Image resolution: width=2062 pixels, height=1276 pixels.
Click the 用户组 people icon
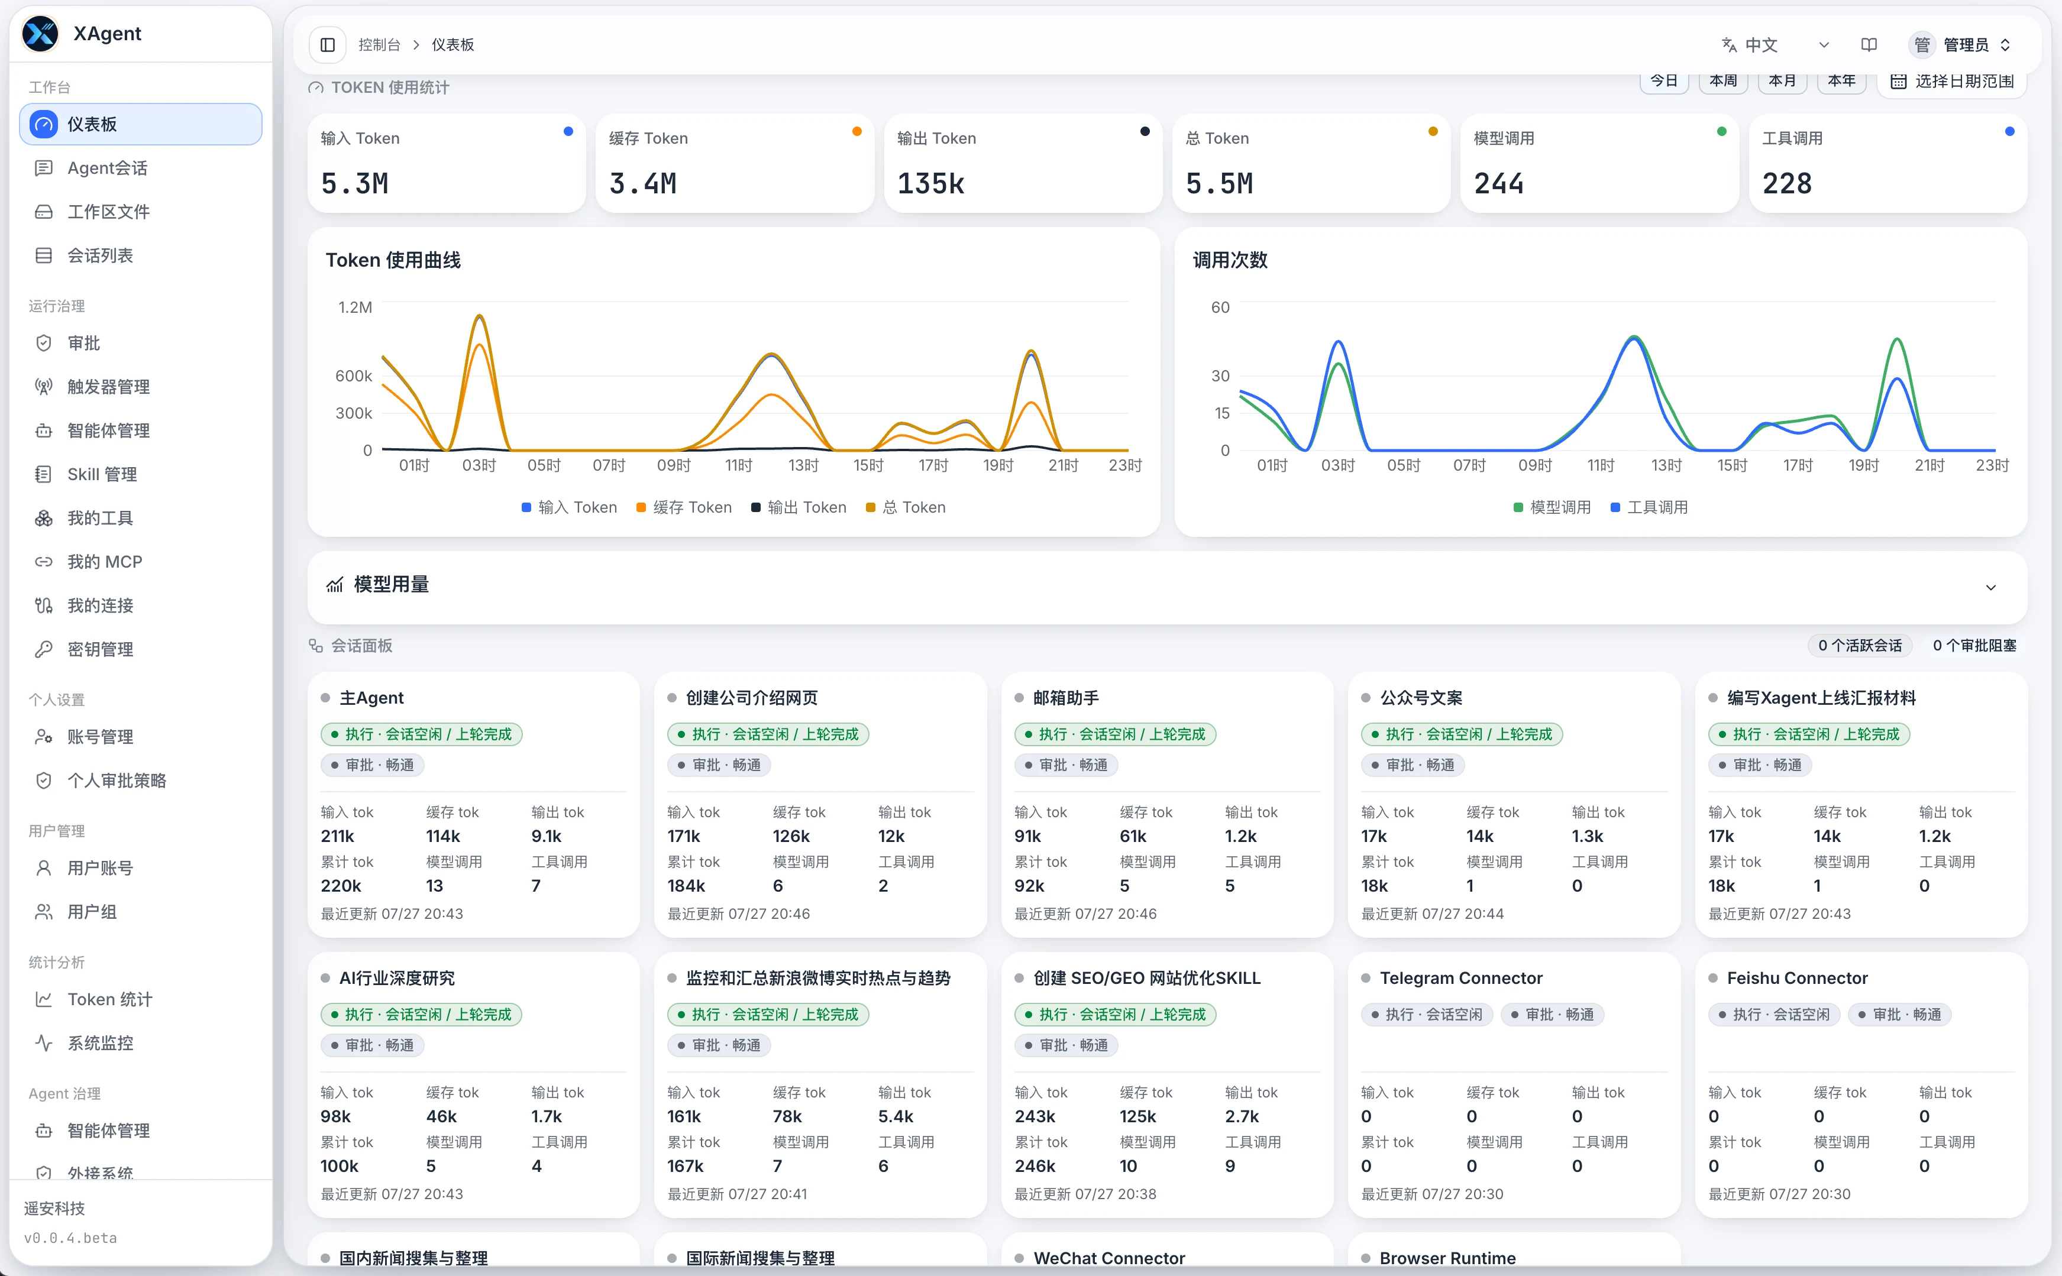click(x=44, y=912)
